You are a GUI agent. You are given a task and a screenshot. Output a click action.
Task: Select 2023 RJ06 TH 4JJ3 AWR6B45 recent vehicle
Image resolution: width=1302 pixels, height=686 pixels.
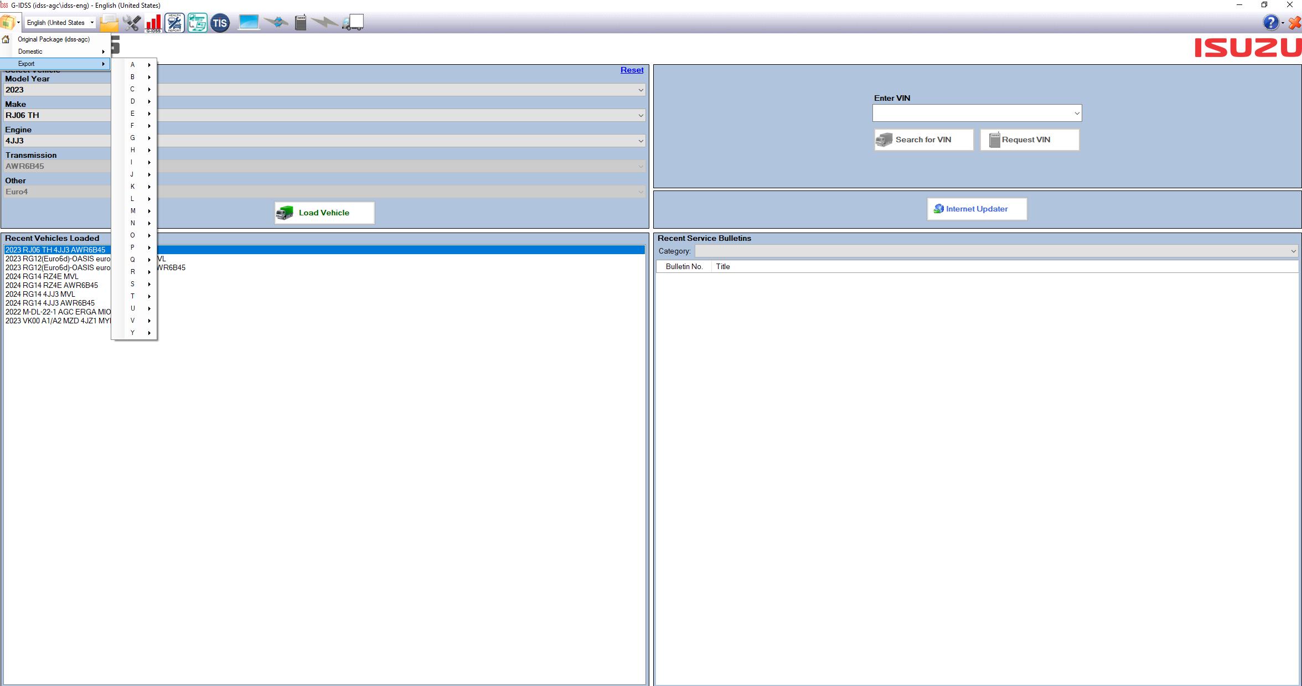324,250
